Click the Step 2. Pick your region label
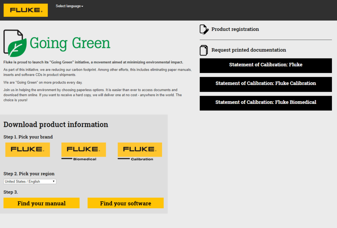Image resolution: width=337 pixels, height=228 pixels. 29,174
